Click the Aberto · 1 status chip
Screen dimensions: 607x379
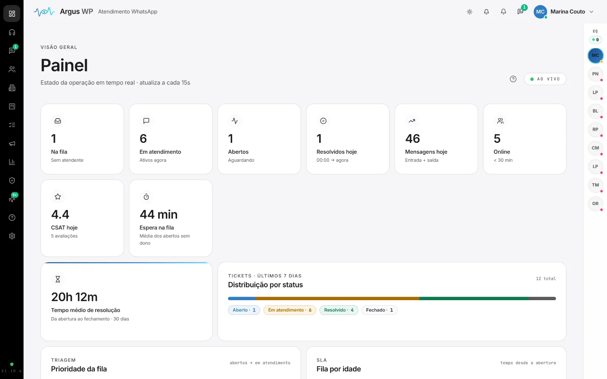pyautogui.click(x=244, y=310)
